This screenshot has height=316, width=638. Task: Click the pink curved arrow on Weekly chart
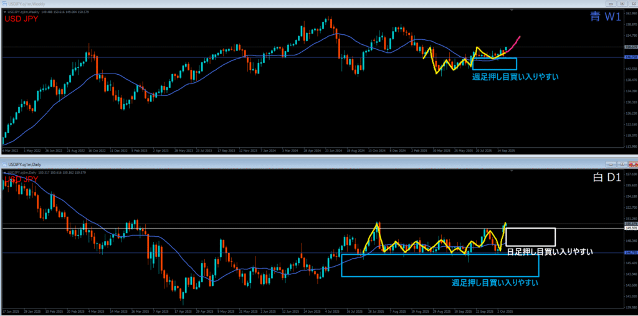pyautogui.click(x=515, y=44)
